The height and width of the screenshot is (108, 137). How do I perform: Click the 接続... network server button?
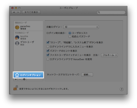point(87,75)
